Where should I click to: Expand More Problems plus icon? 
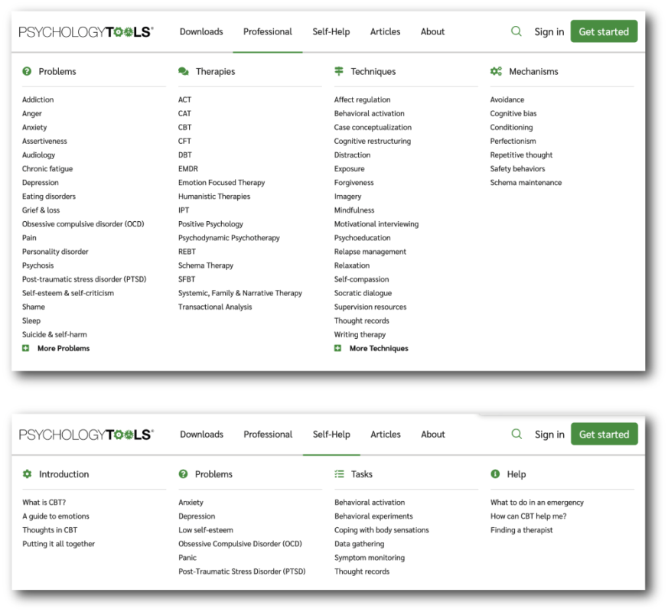[25, 348]
